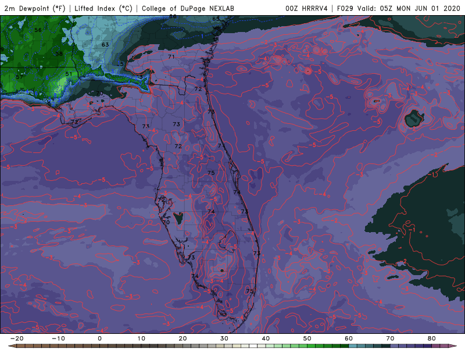Click the '-20' label on the color scale
This screenshot has height=349, width=465.
[17, 339]
